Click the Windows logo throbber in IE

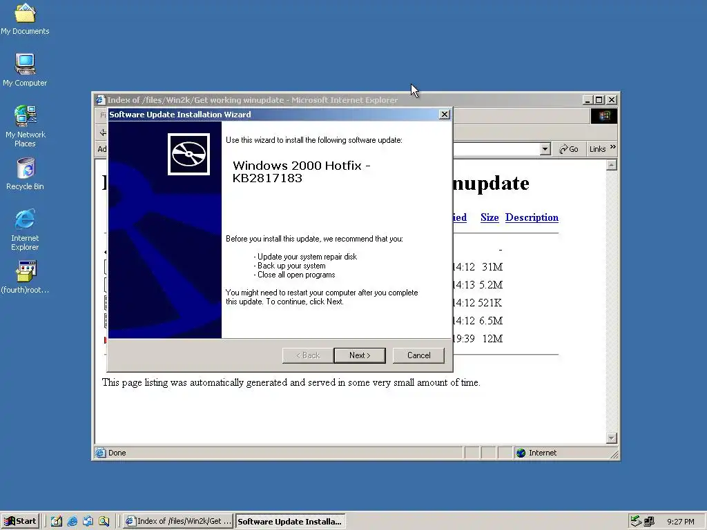[x=603, y=116]
